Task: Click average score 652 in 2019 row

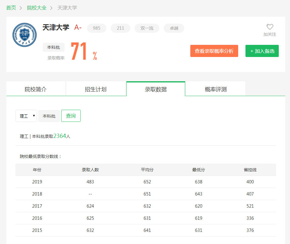Action: (147, 182)
